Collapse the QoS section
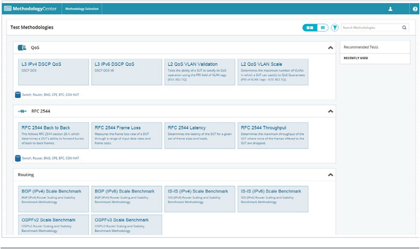The width and height of the screenshot is (420, 249). click(330, 48)
